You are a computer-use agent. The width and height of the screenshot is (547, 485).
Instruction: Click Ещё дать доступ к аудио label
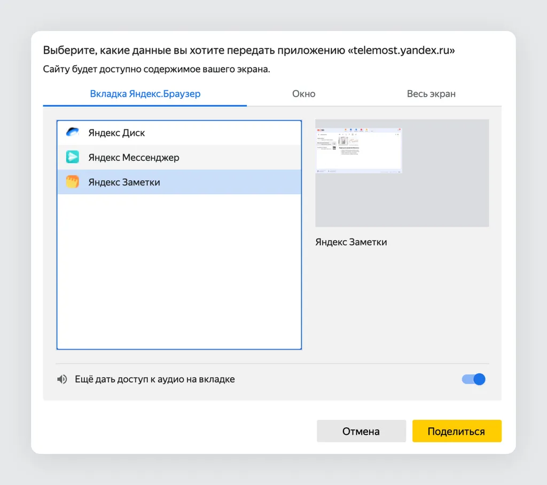pyautogui.click(x=154, y=379)
